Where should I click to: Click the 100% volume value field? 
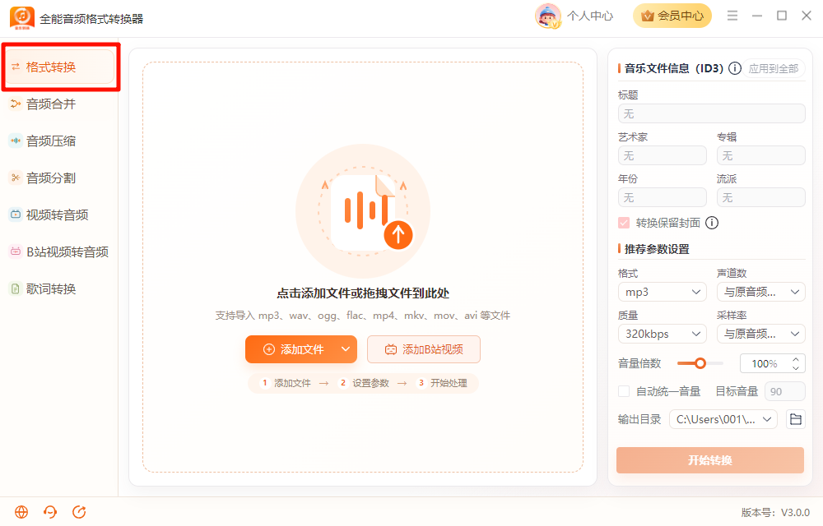pyautogui.click(x=765, y=363)
